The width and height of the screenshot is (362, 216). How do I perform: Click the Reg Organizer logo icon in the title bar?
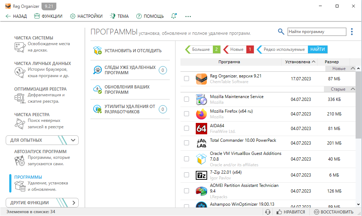click(x=8, y=6)
